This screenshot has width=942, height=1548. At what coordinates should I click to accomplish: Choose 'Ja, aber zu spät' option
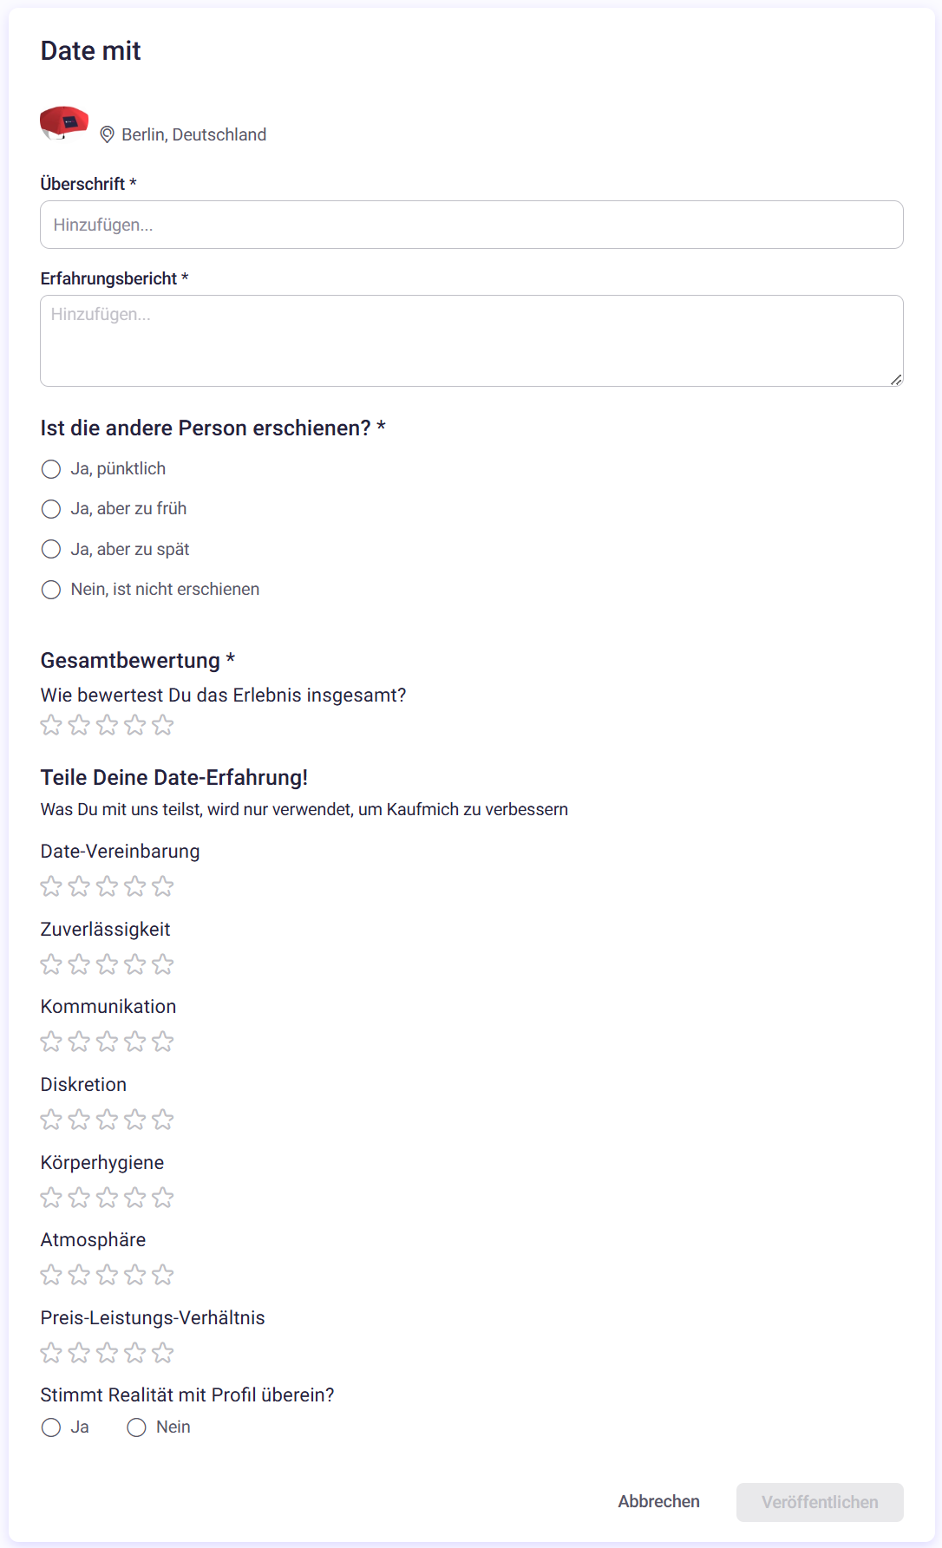pos(51,549)
